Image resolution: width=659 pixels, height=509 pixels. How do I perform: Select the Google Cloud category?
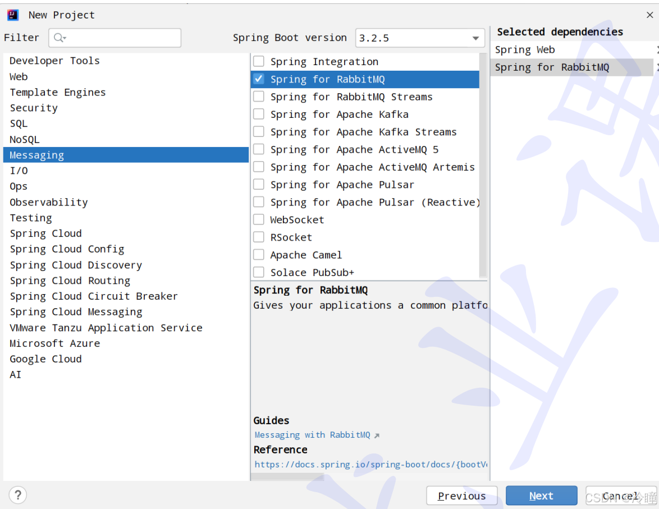(x=126, y=359)
